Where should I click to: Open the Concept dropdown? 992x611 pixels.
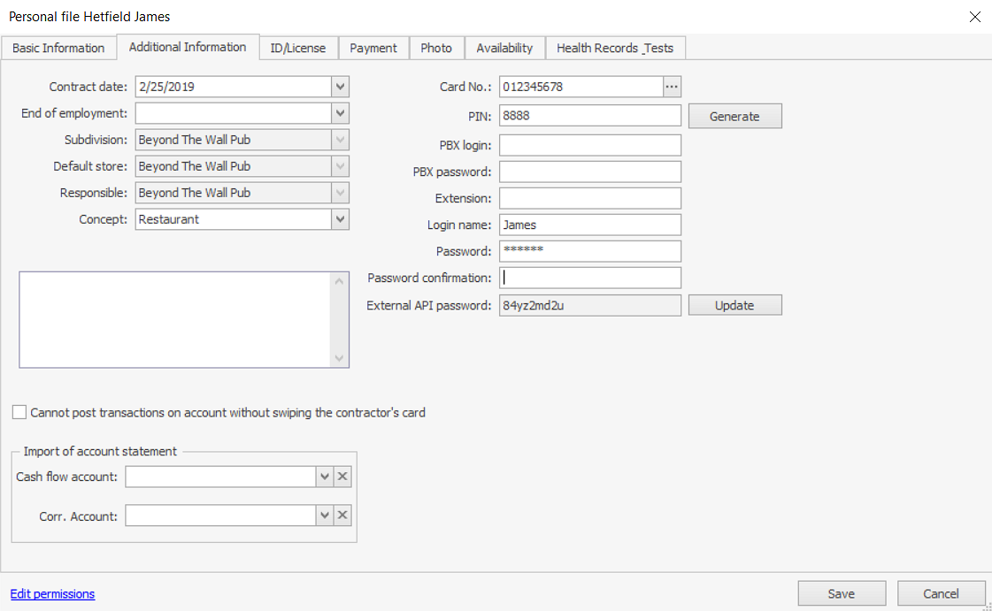coord(341,219)
